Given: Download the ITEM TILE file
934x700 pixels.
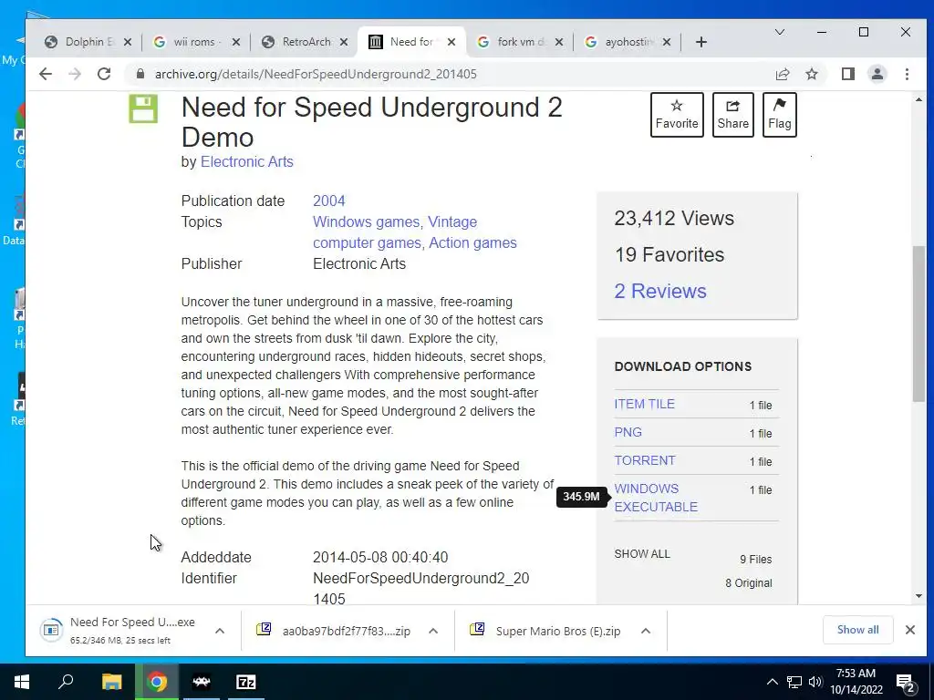Looking at the screenshot, I should (645, 404).
